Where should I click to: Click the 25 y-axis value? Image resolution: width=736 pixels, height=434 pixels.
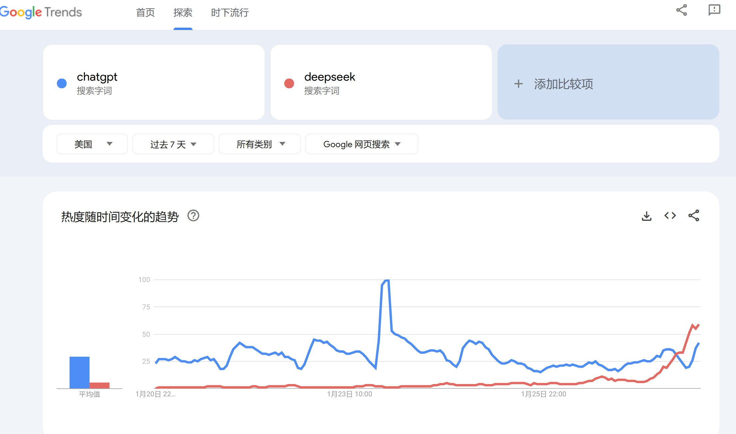tap(146, 361)
